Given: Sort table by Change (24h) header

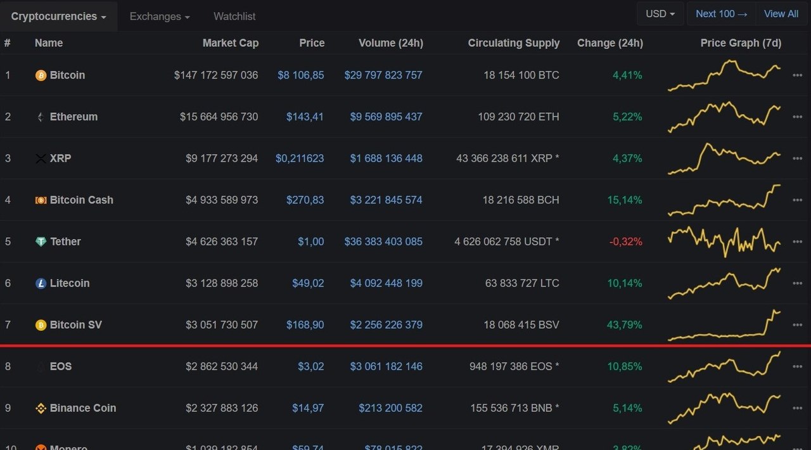Looking at the screenshot, I should coord(610,43).
